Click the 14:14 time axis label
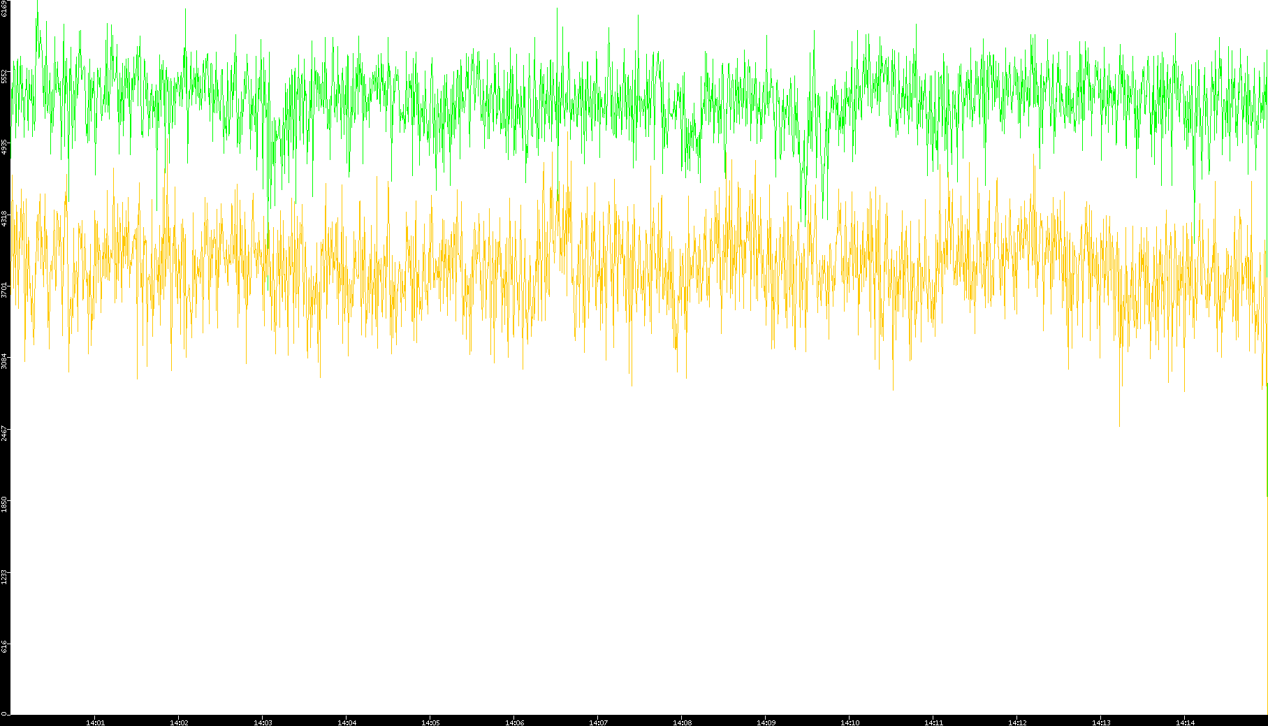Screen dimensions: 1268x726 [1185, 722]
